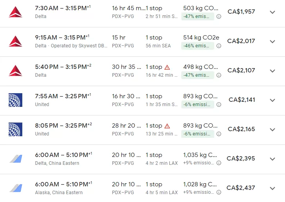Choose the CA$2,395 price of Delta, China Eastern
Screen dimensions: 285x202
pyautogui.click(x=241, y=159)
